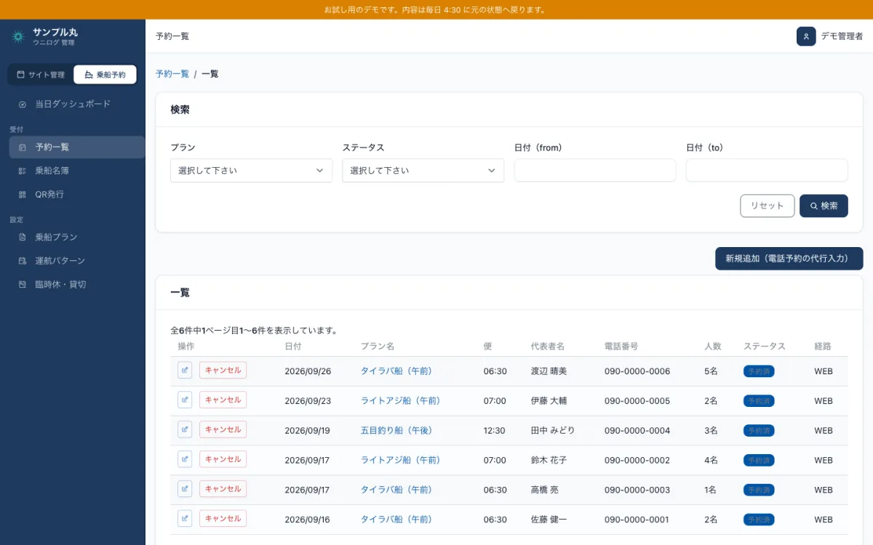Click the edit icon for 佐藤 健一's reservation
The width and height of the screenshot is (873, 545).
185,519
